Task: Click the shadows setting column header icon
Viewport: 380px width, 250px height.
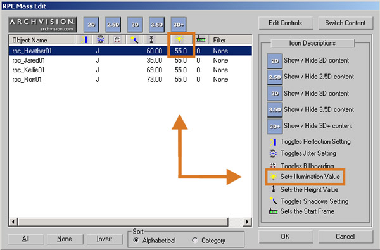Action: pos(134,39)
